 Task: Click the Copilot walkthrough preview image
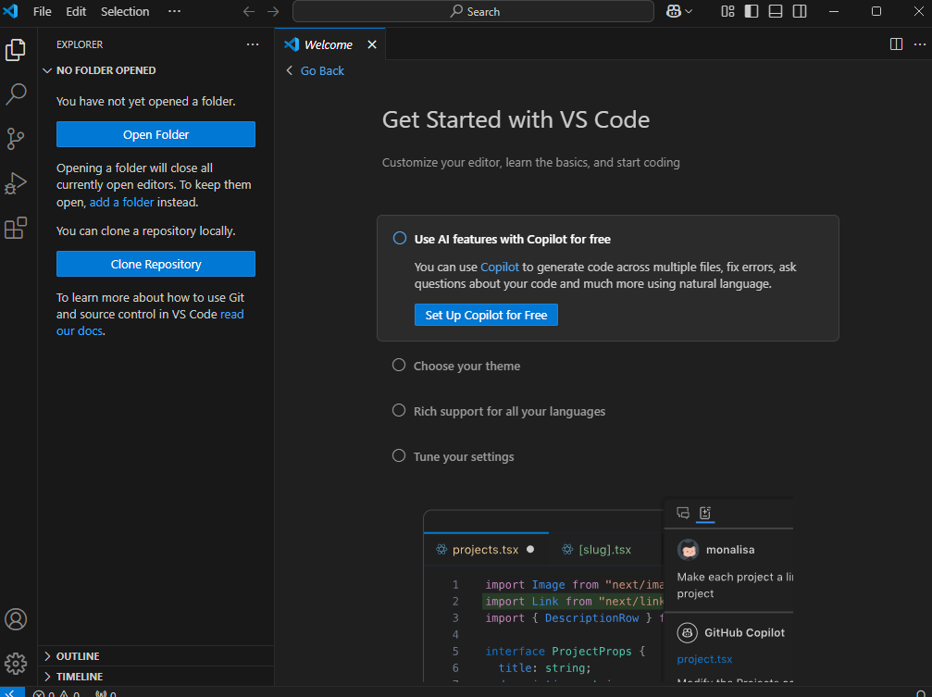(607, 590)
